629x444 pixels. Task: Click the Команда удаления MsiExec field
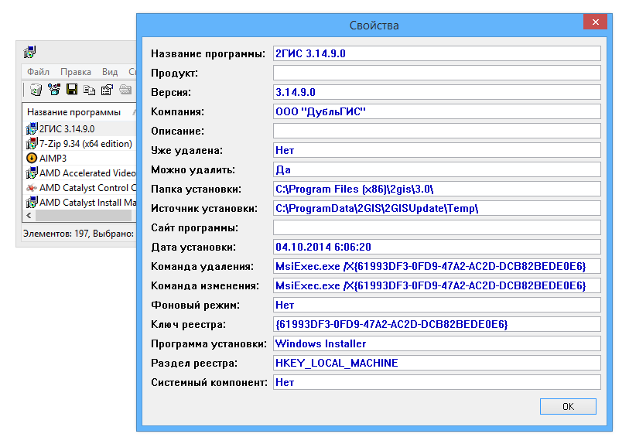tap(437, 266)
